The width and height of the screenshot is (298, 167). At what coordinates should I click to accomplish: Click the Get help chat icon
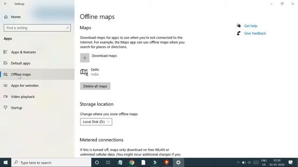(x=238, y=26)
